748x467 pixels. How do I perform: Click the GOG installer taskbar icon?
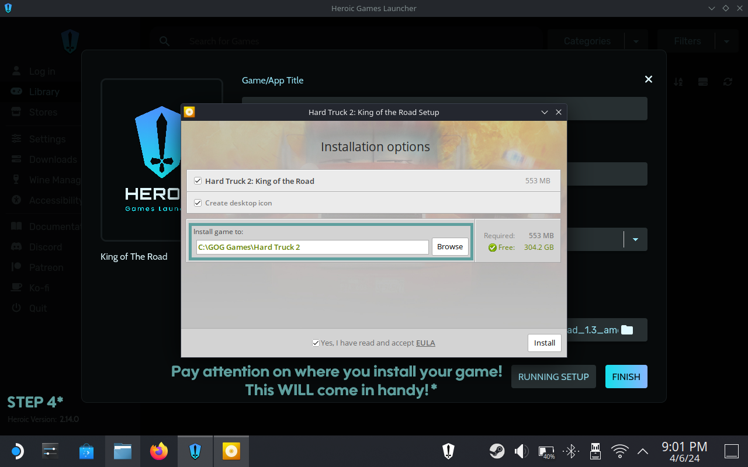(231, 451)
